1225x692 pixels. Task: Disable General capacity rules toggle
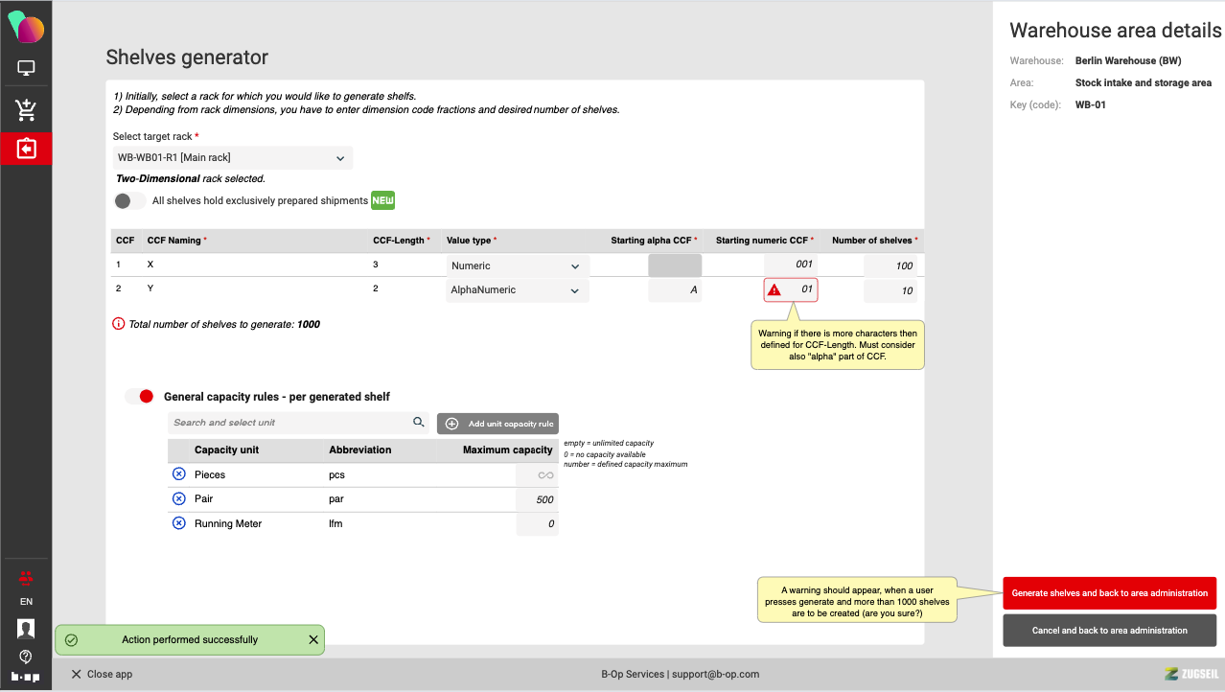click(x=140, y=396)
